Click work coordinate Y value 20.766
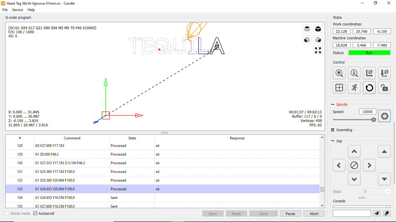The width and height of the screenshot is (396, 222). pos(362,31)
